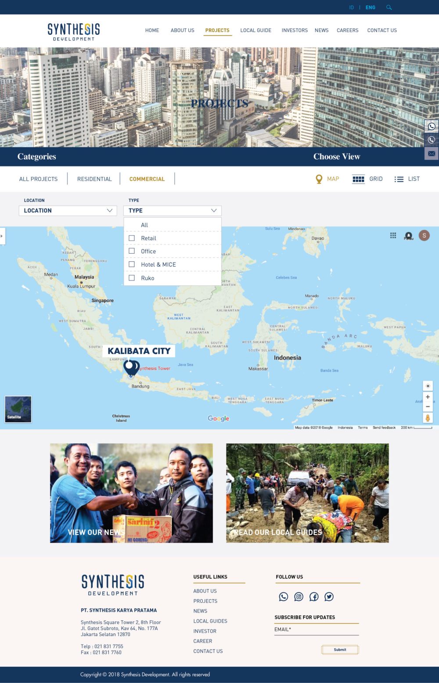Switch language to ID
The width and height of the screenshot is (439, 683).
tap(351, 7)
